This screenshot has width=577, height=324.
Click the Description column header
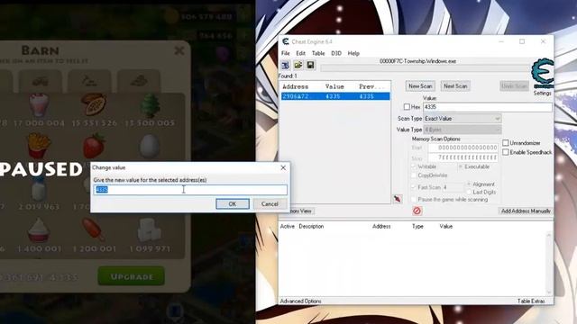pos(311,226)
